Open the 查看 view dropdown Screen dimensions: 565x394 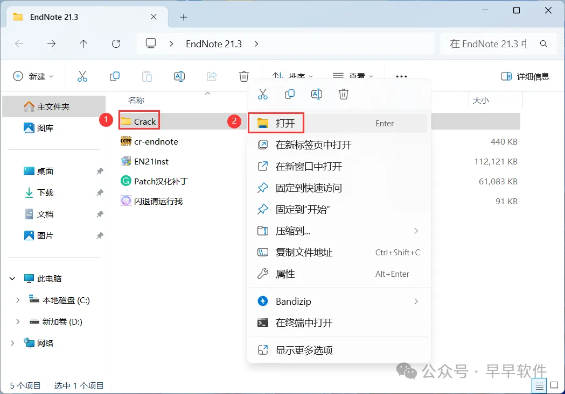(353, 76)
